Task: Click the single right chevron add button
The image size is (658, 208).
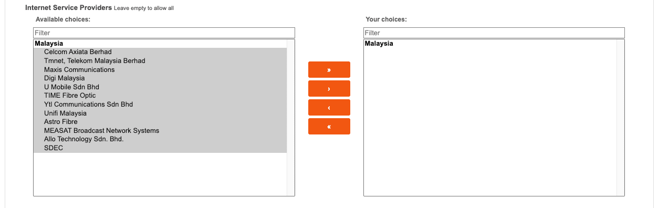Action: pos(329,89)
